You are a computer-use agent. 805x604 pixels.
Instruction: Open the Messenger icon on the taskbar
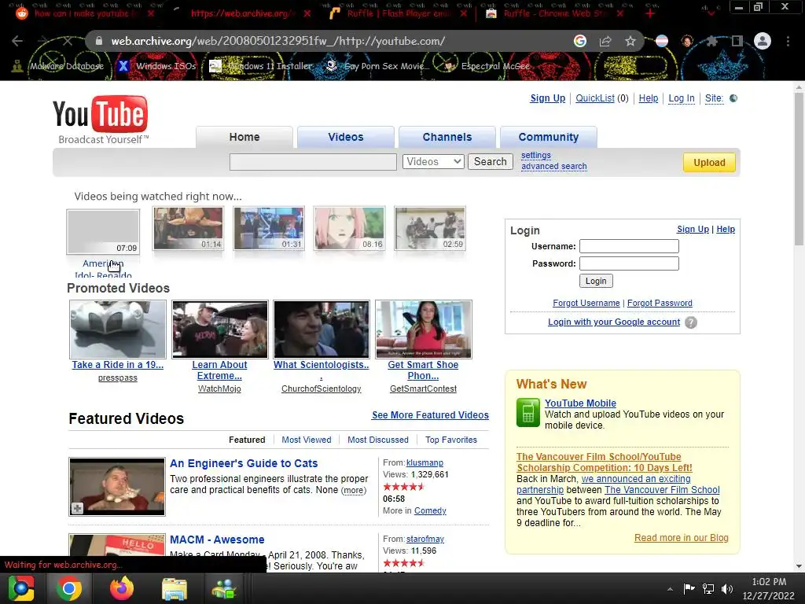point(224,588)
